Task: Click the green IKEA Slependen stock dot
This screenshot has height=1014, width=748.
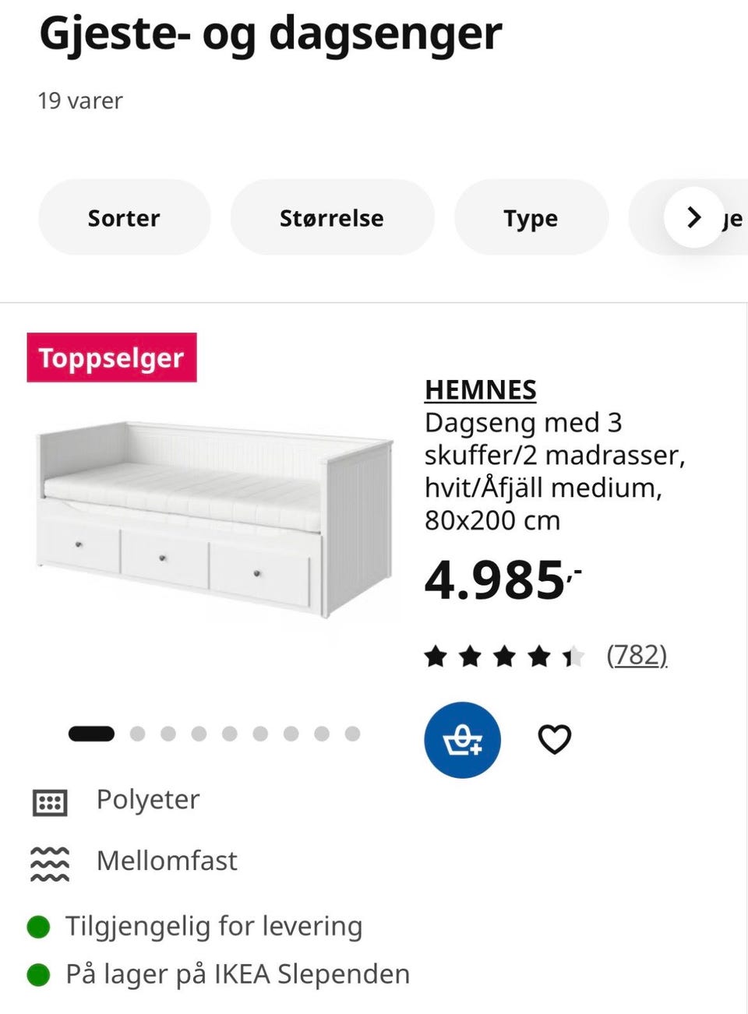Action: click(37, 974)
